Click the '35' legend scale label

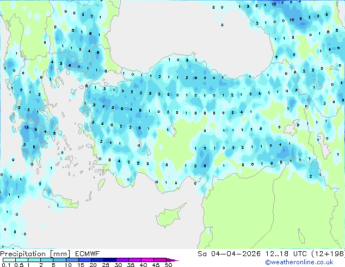[x=131, y=265]
